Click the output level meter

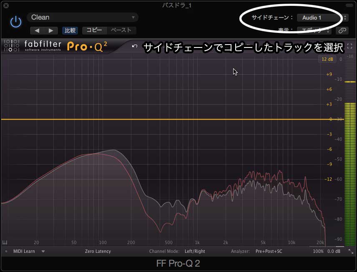point(350,151)
